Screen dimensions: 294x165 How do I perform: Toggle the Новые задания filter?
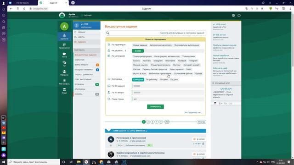(140, 45)
